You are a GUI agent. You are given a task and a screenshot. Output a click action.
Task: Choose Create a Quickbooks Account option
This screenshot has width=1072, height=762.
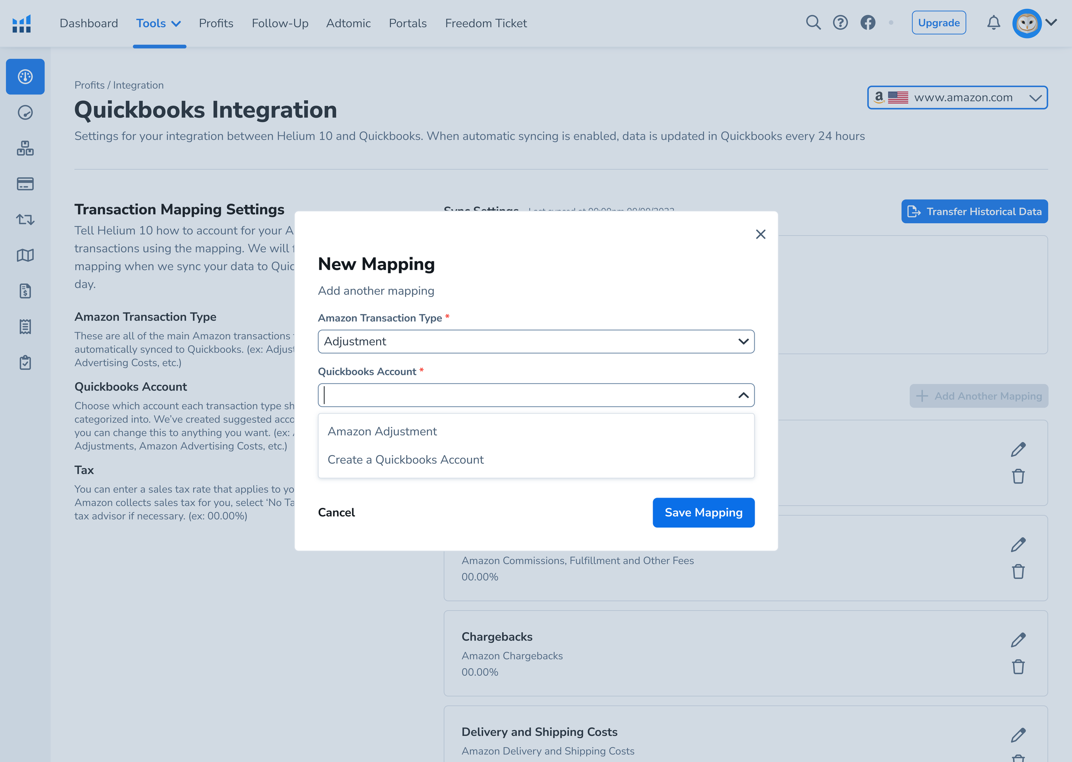406,460
